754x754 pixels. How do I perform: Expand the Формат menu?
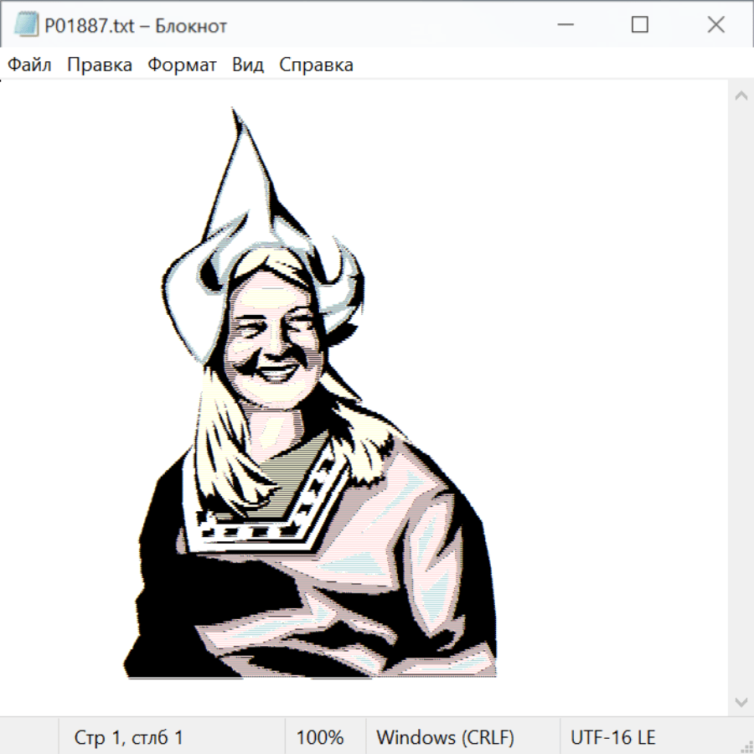click(182, 65)
